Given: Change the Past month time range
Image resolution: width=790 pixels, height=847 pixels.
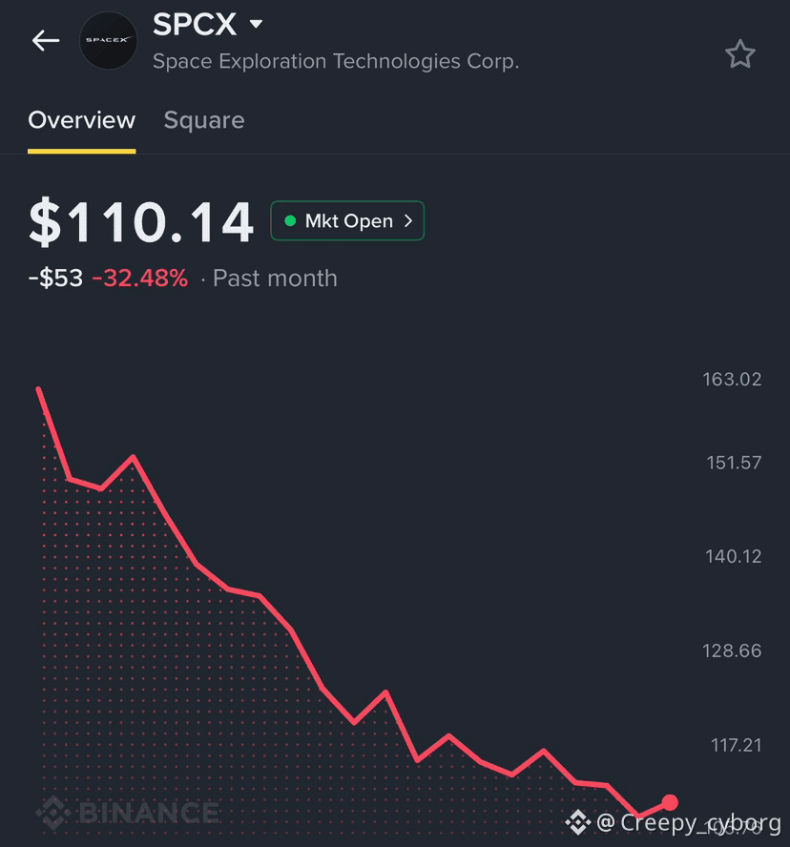Looking at the screenshot, I should point(275,279).
